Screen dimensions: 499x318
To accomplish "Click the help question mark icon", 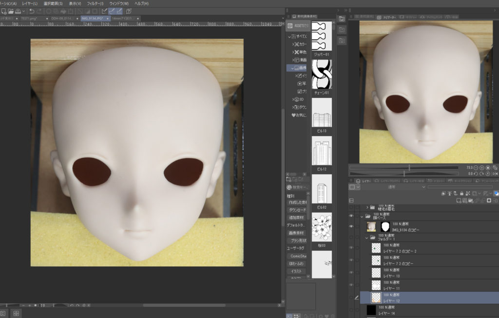I will [x=129, y=11].
